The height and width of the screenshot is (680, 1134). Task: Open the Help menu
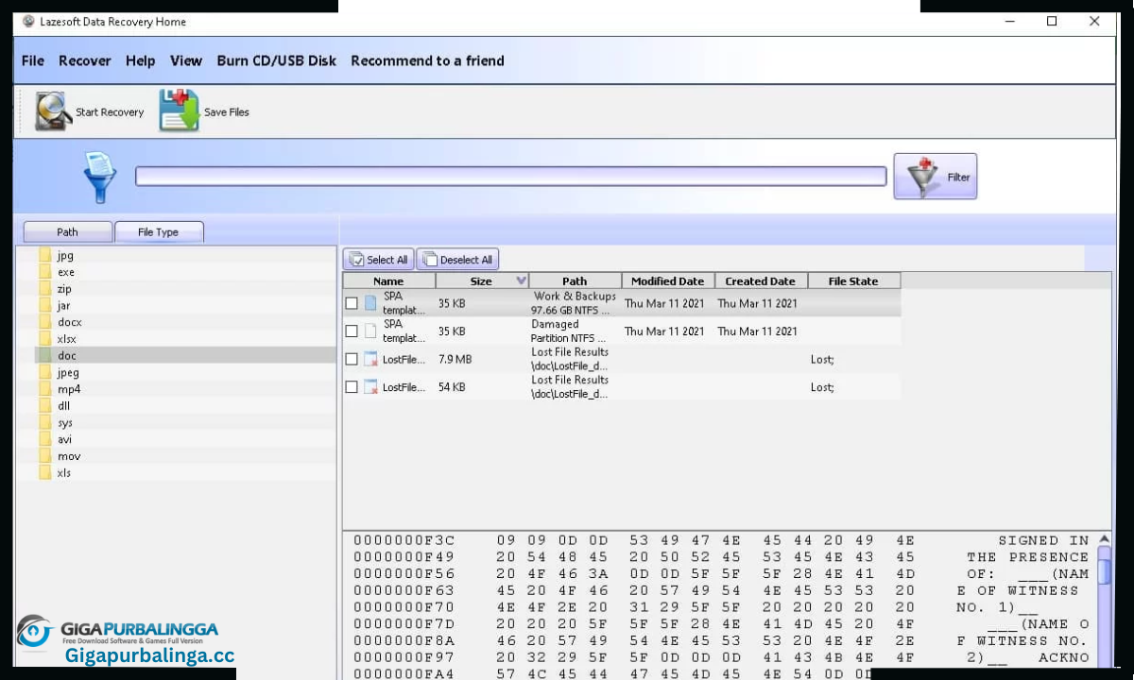pos(140,60)
